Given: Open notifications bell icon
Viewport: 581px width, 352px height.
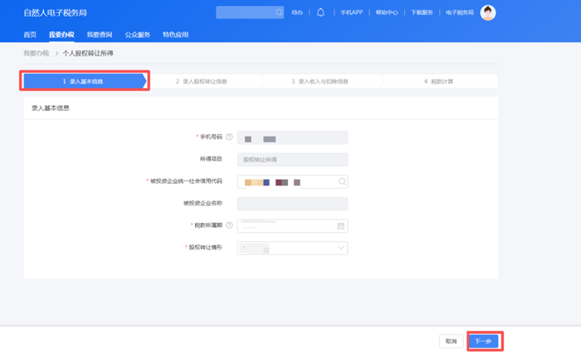Looking at the screenshot, I should pos(320,12).
